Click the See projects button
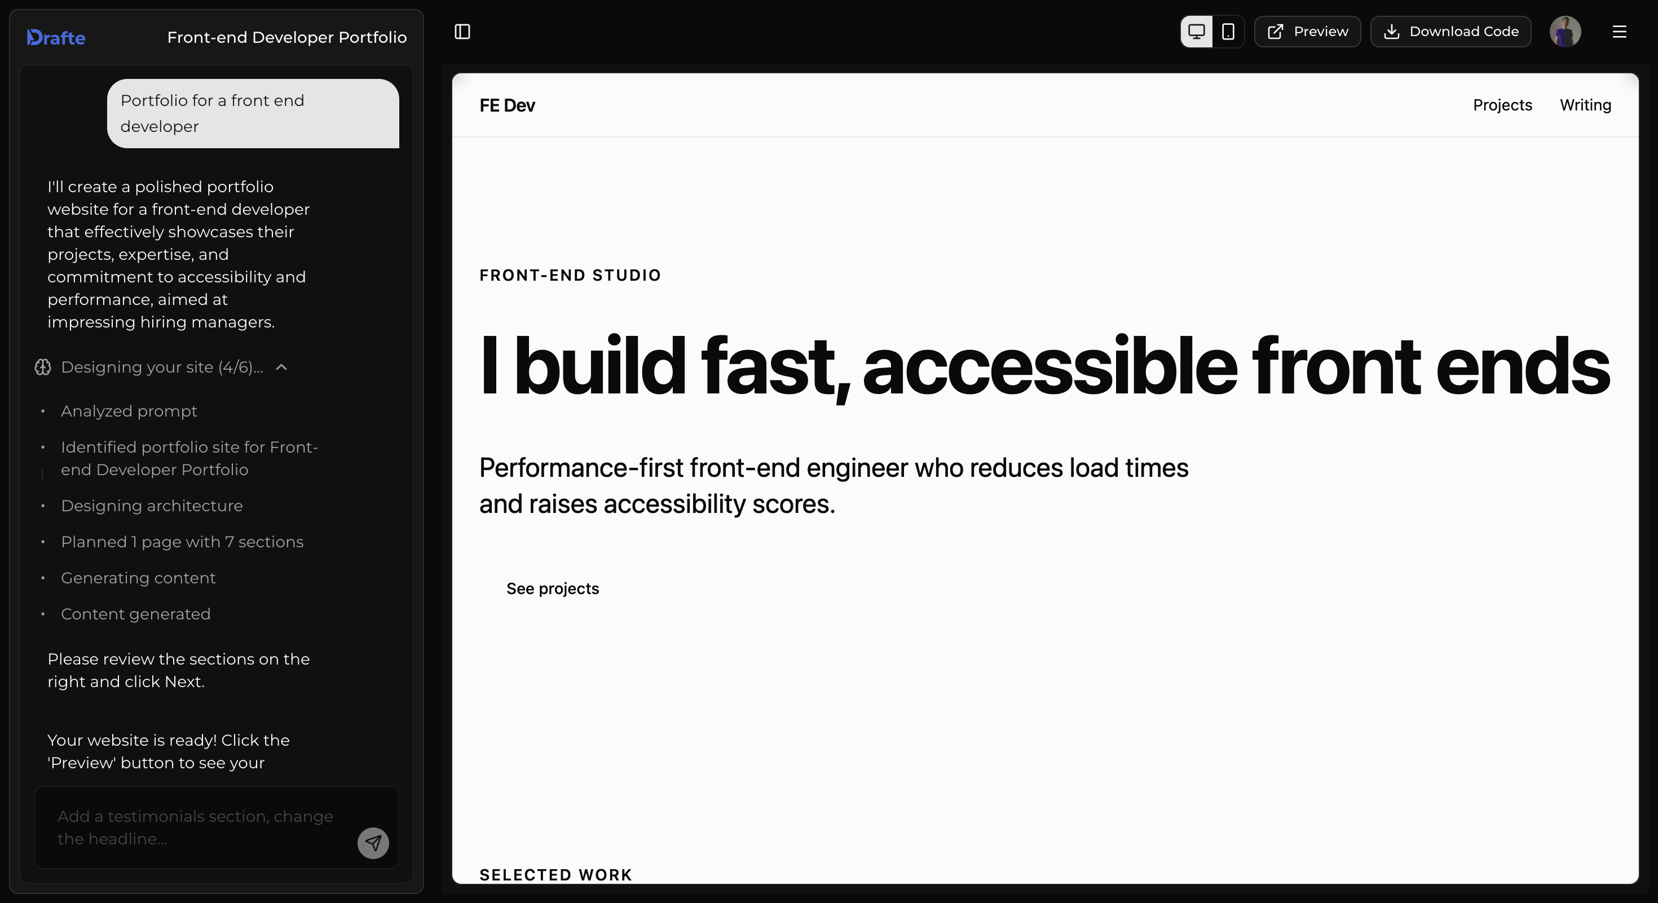 [x=552, y=588]
